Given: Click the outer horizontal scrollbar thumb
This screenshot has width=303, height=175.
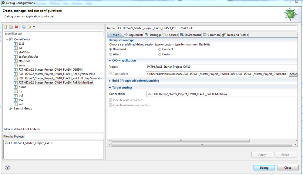Looking at the screenshot, I should [202, 144].
